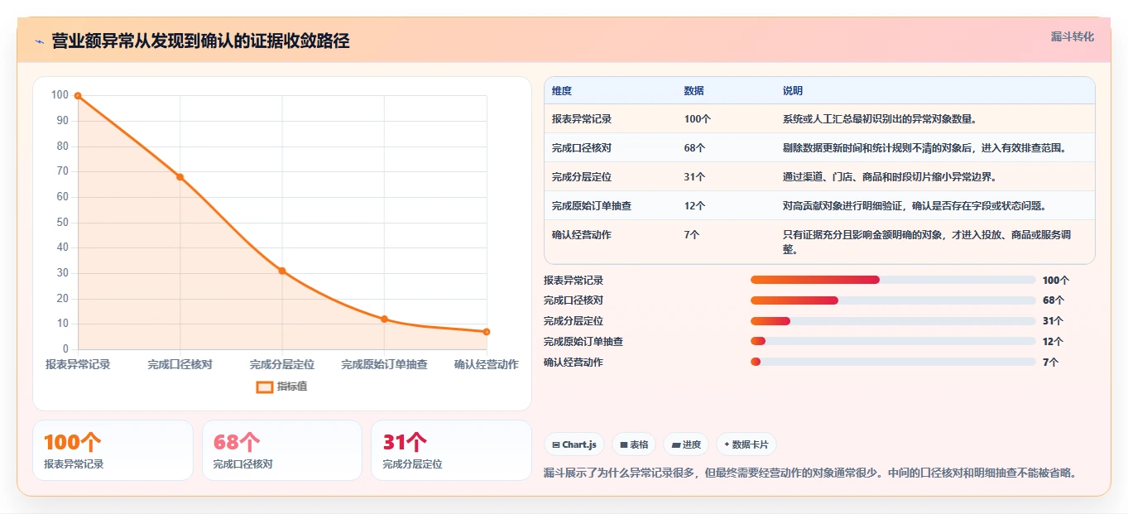The image size is (1128, 514).
Task: Click the chart point for 完成原始订单抽查
Action: tap(384, 319)
